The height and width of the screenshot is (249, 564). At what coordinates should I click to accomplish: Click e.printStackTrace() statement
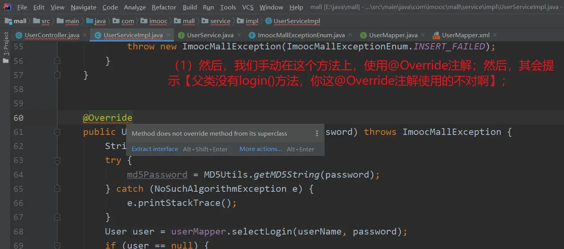coord(181,203)
